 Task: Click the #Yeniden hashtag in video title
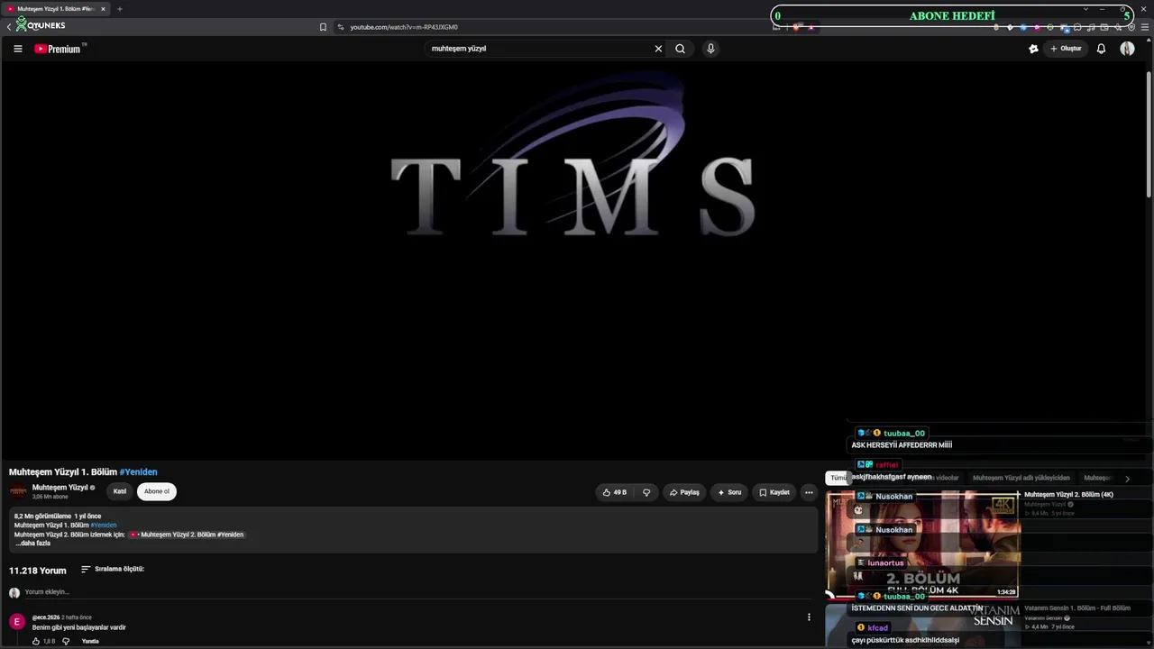pos(138,472)
